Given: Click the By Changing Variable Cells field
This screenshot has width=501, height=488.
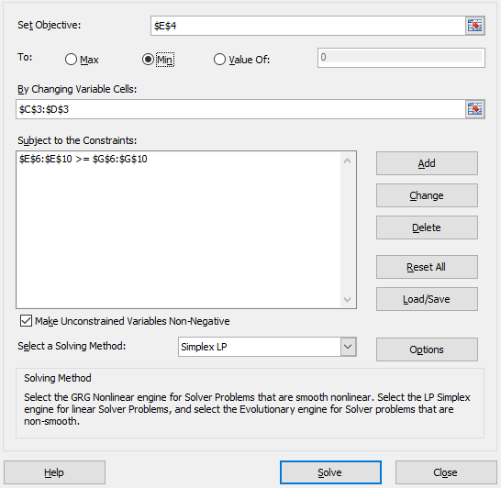Looking at the screenshot, I should point(240,109).
